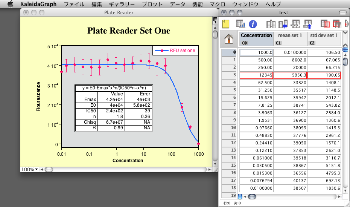Click the resize grip of Plate Reader window

(x=215, y=170)
